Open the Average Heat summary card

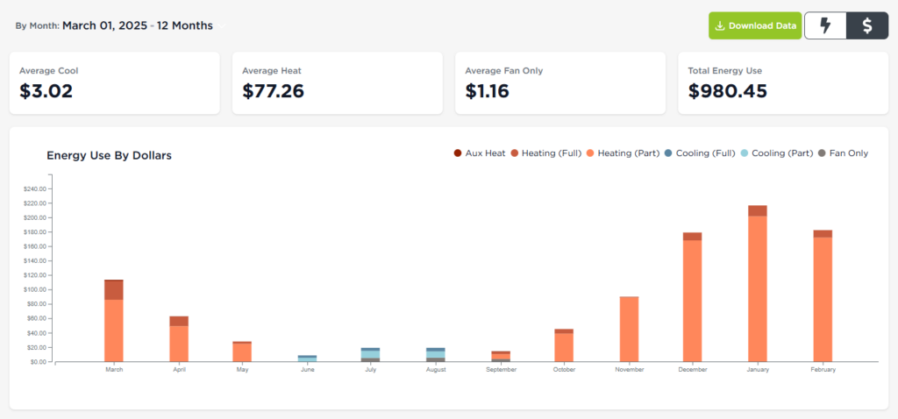[x=337, y=83]
